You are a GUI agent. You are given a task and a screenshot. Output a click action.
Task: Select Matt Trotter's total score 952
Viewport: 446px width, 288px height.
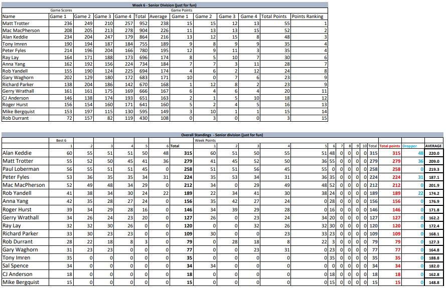tap(143, 23)
